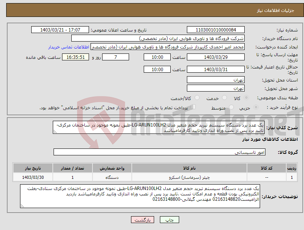Click the توضیحات خریدار notes textarea
The width and height of the screenshot is (304, 230).
click(140, 196)
